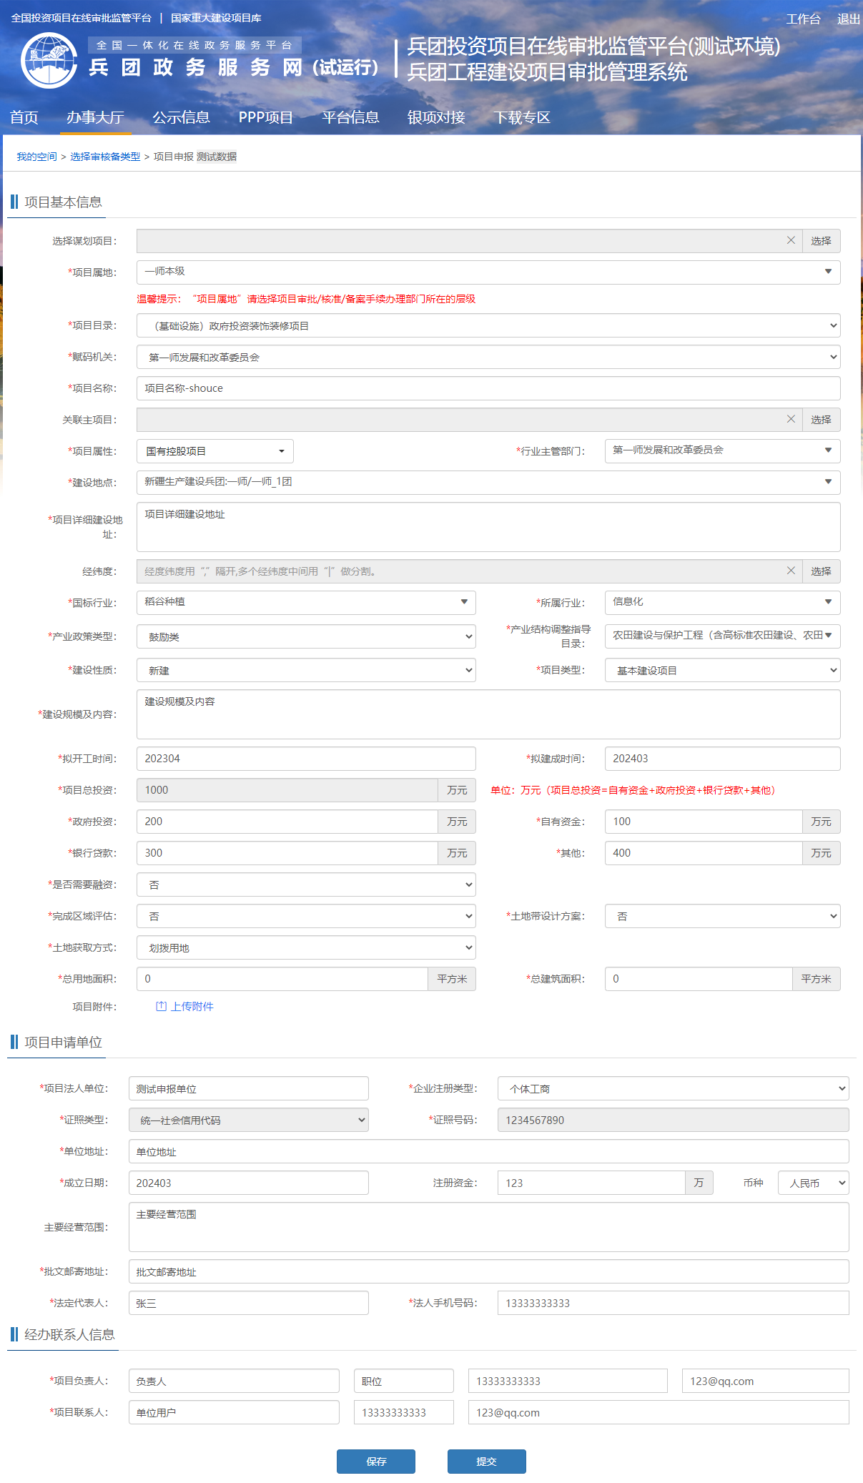Clear the 选择谋划项目 field with X icon
This screenshot has width=863, height=1483.
[791, 240]
